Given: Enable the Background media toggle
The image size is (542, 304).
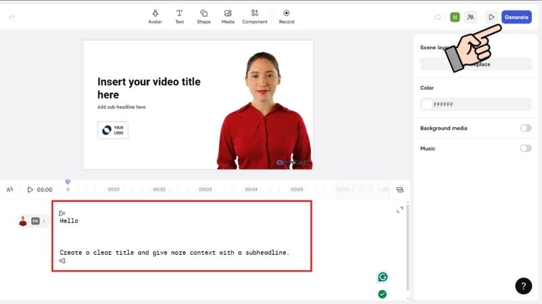Looking at the screenshot, I should (x=526, y=128).
